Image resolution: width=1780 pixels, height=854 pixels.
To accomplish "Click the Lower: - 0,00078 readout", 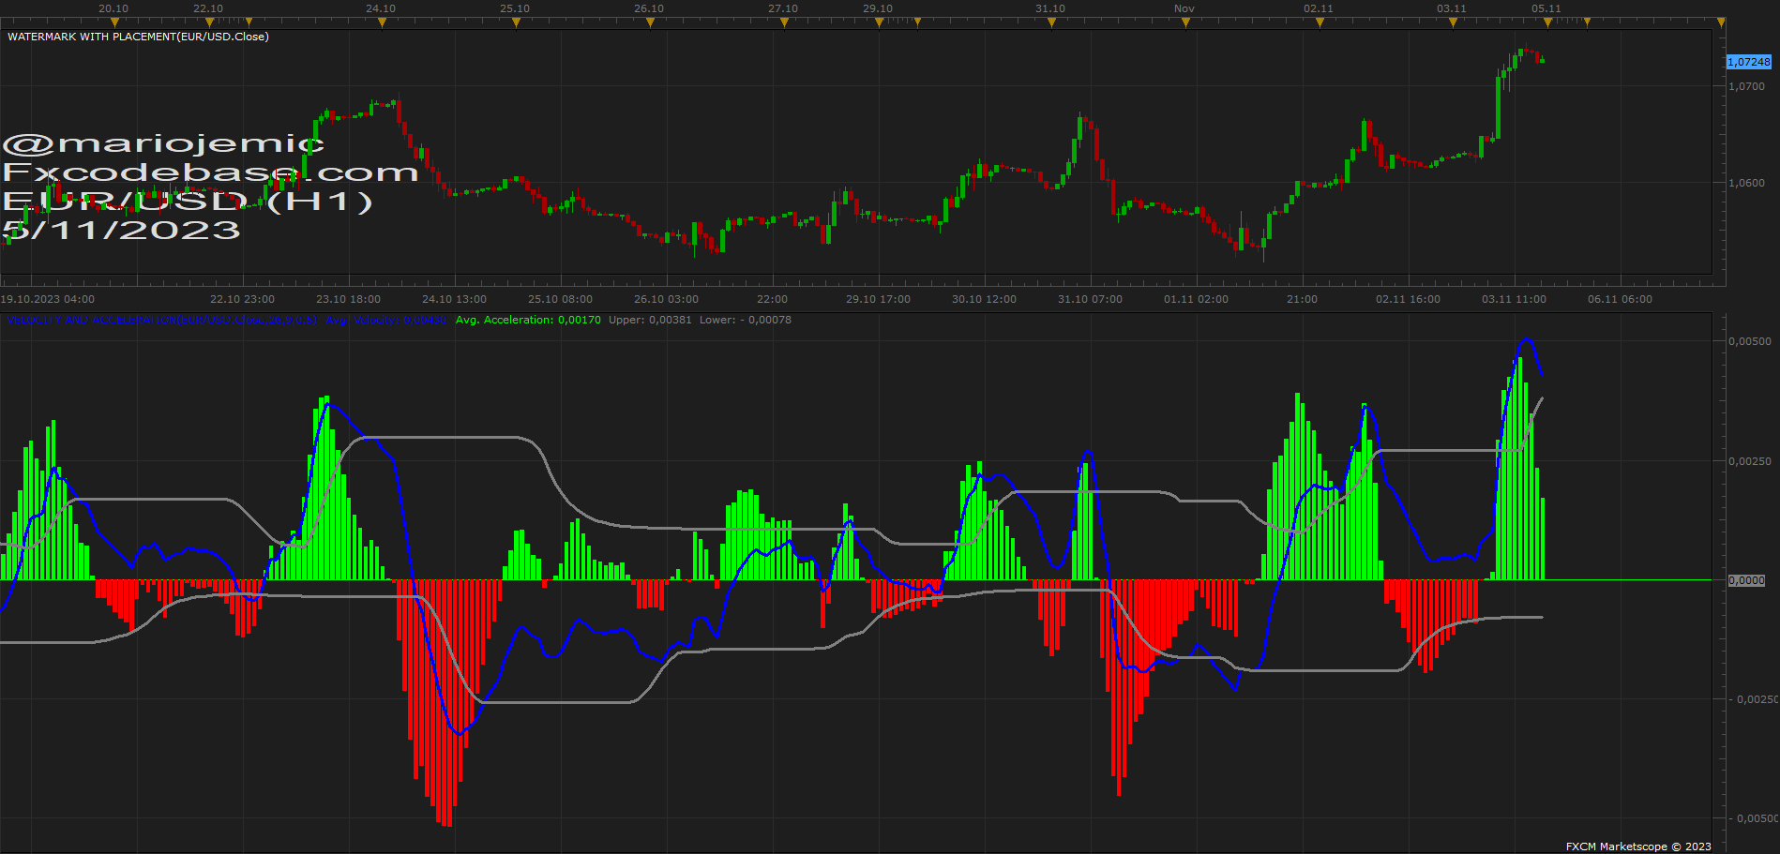I will coord(746,320).
